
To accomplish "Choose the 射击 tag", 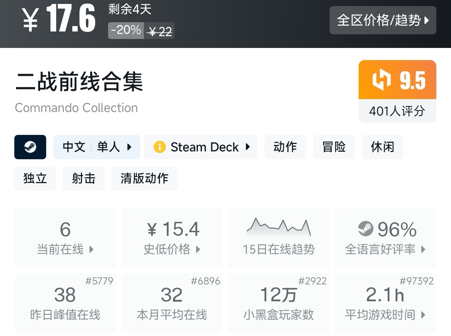I will pyautogui.click(x=83, y=178).
